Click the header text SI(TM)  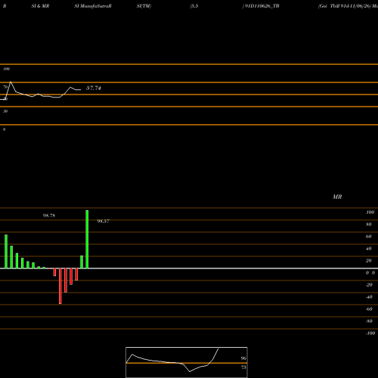(x=144, y=6)
